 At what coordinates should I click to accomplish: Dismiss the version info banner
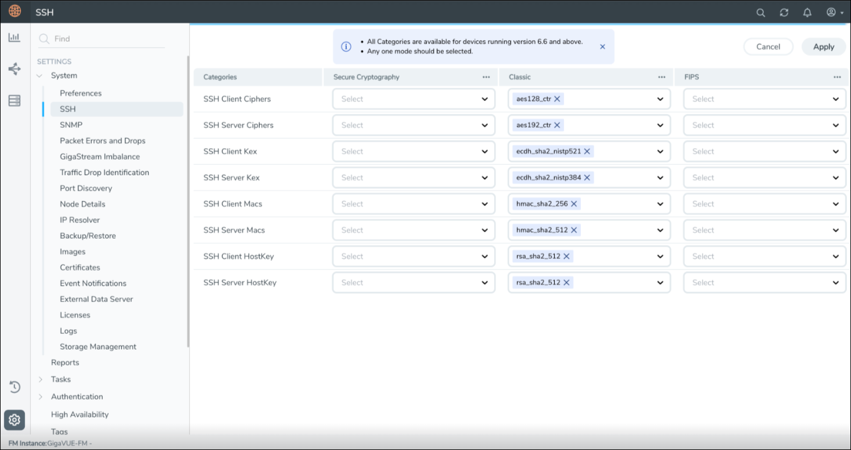pyautogui.click(x=602, y=46)
